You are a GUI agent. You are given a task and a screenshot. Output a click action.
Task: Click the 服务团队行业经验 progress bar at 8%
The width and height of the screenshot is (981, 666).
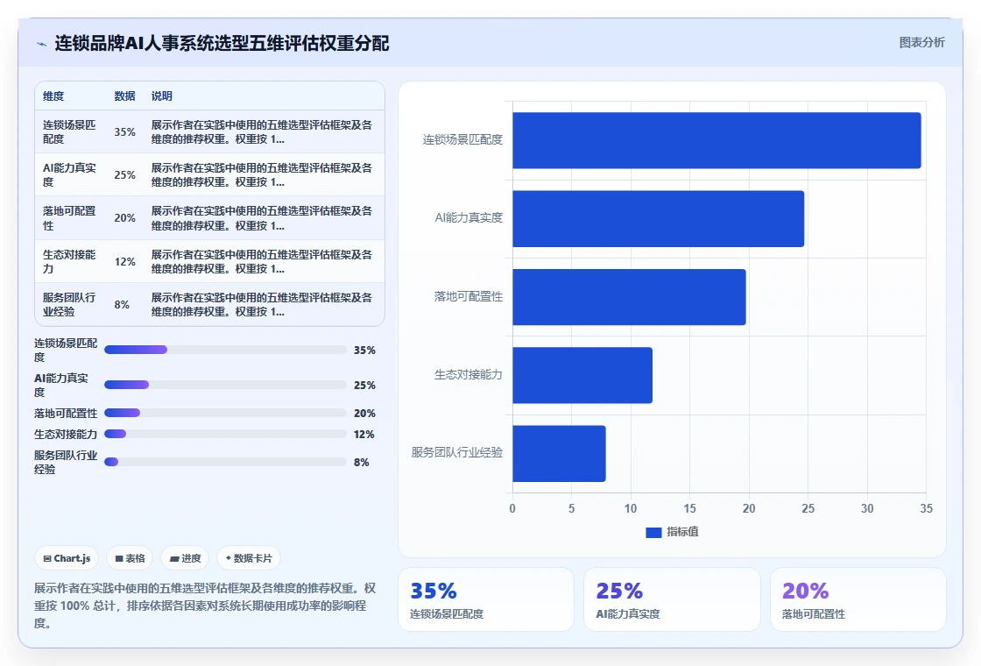225,462
